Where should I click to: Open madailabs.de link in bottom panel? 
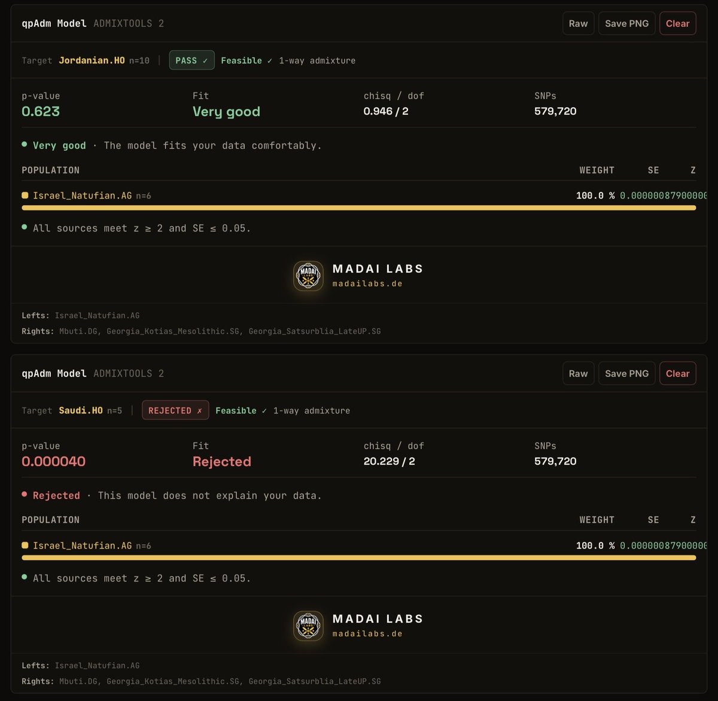367,634
